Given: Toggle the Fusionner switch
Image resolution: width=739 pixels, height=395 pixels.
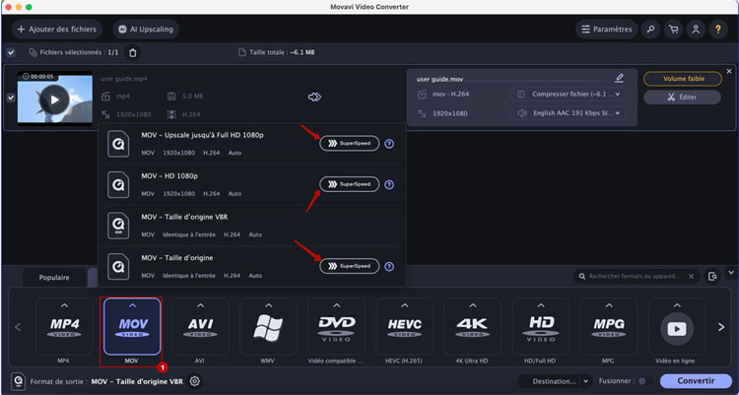Looking at the screenshot, I should (645, 381).
